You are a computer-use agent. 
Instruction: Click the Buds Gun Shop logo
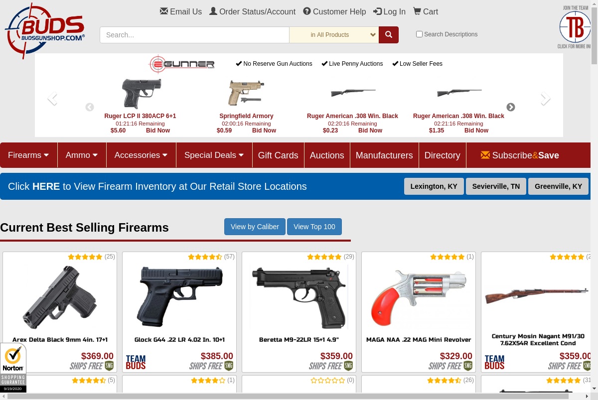point(45,31)
